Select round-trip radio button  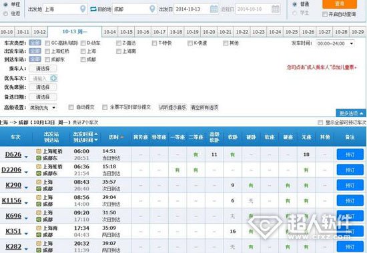pos(5,14)
